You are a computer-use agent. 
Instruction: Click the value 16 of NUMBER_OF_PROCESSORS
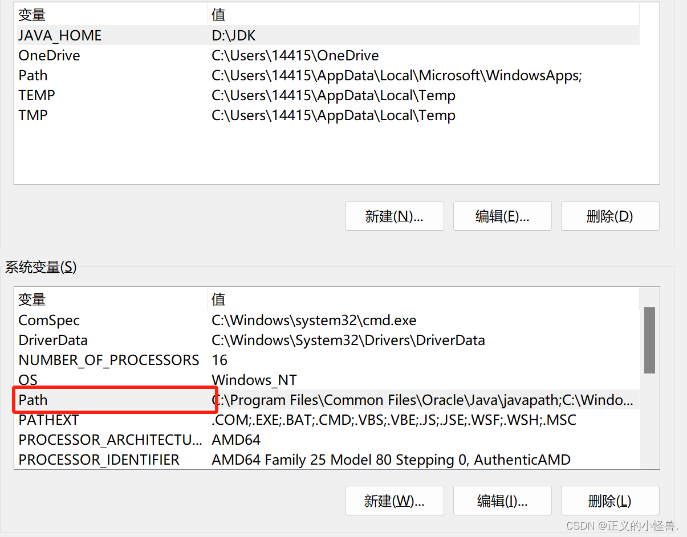[219, 360]
